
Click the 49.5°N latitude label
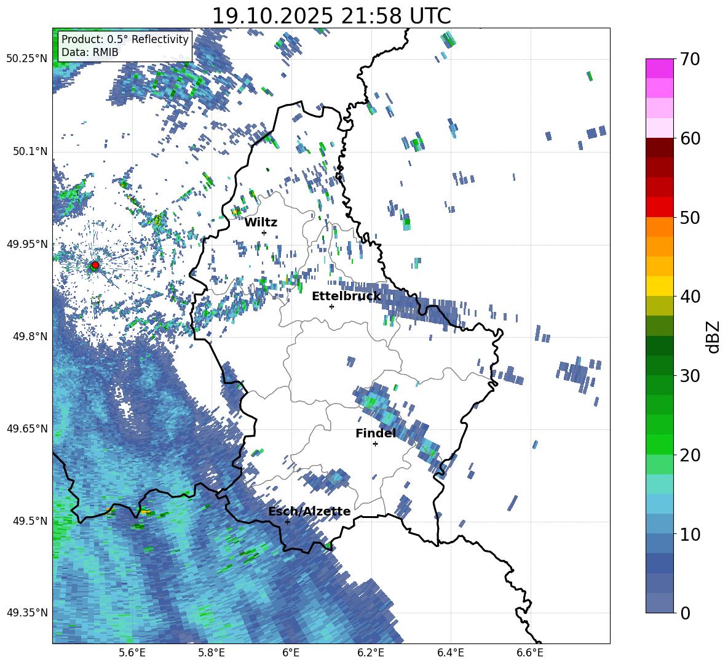click(30, 520)
